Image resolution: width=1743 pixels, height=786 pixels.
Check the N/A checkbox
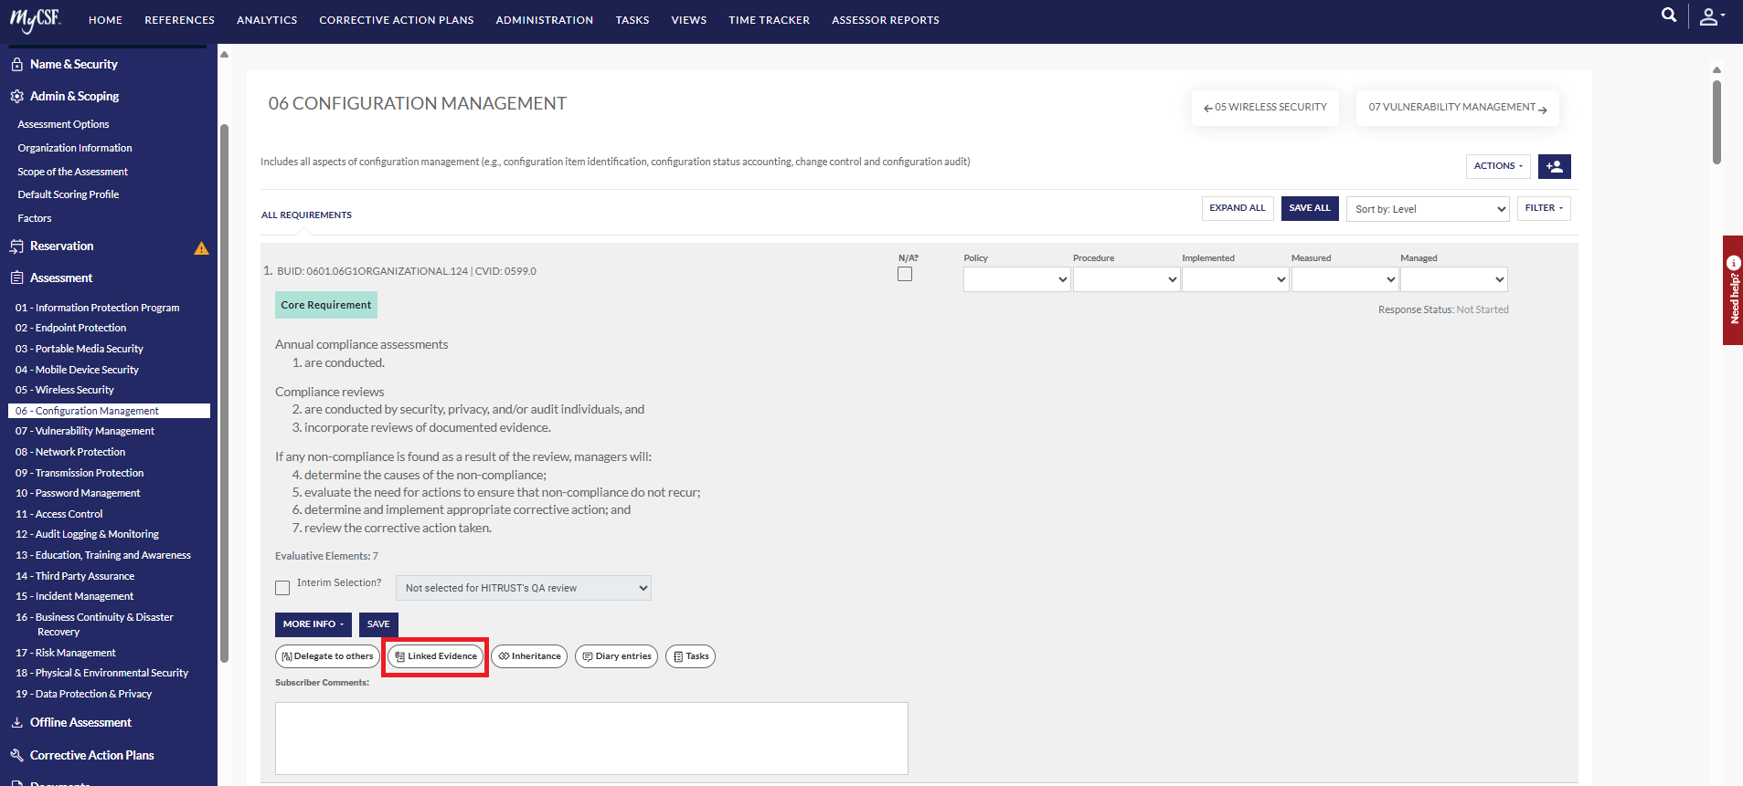pyautogui.click(x=905, y=274)
